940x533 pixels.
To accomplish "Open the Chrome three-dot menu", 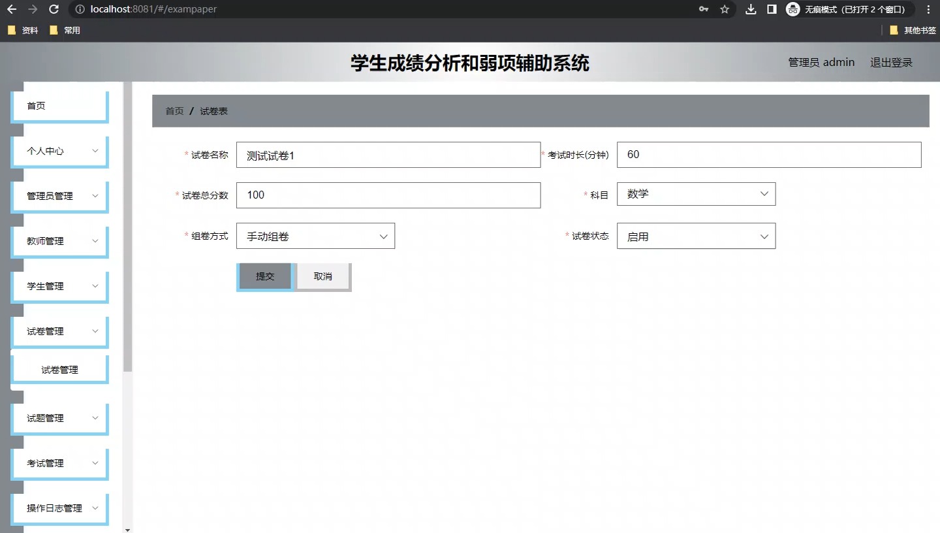I will (928, 9).
